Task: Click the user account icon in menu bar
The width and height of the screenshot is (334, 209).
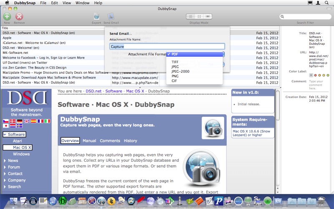Action: coord(318,3)
